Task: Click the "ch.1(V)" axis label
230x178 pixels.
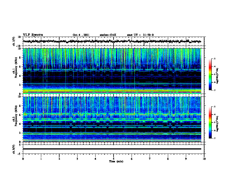Action: click(x=14, y=41)
